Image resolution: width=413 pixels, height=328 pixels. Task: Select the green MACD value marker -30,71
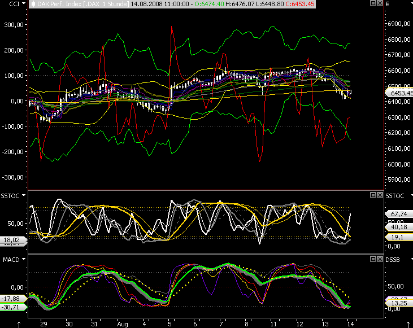pos(14,307)
